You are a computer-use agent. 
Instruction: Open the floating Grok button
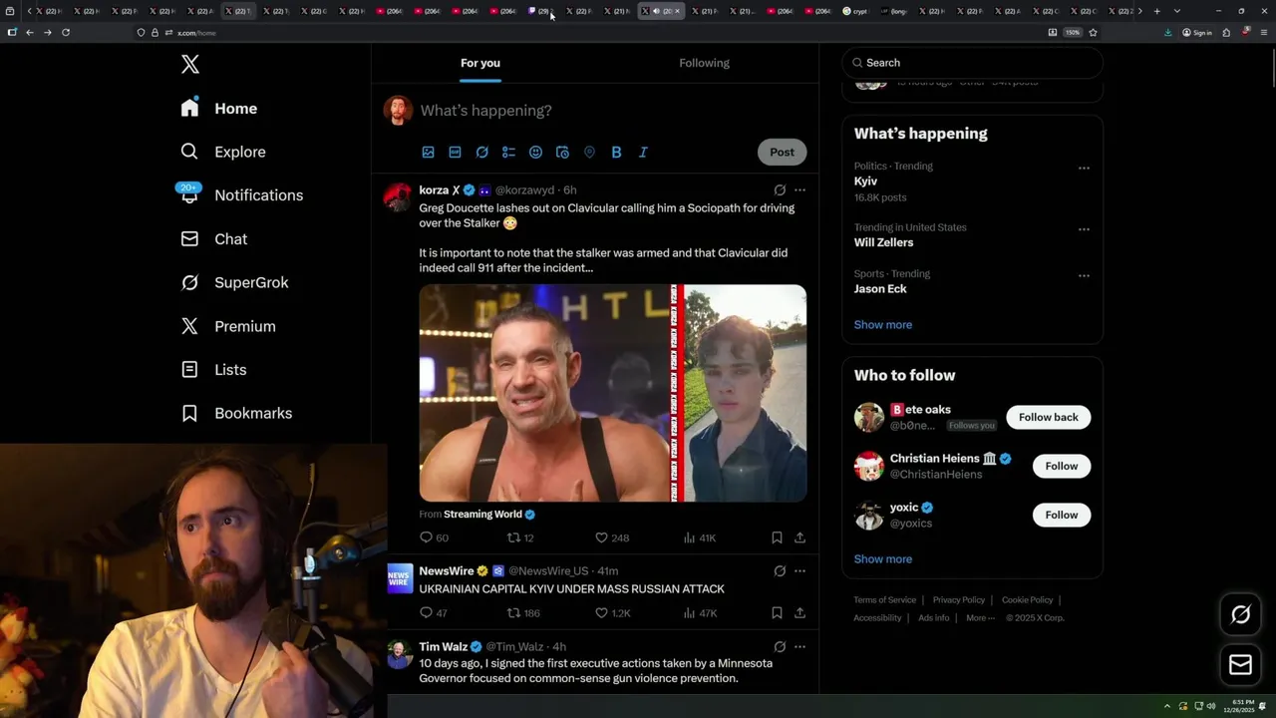pyautogui.click(x=1241, y=615)
